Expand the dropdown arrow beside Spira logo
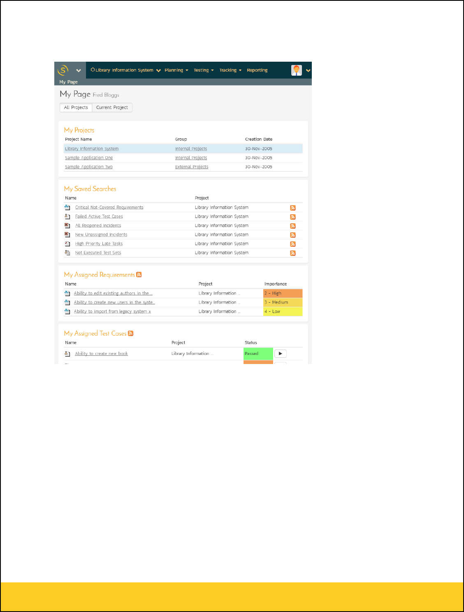464x612 pixels. click(x=79, y=70)
